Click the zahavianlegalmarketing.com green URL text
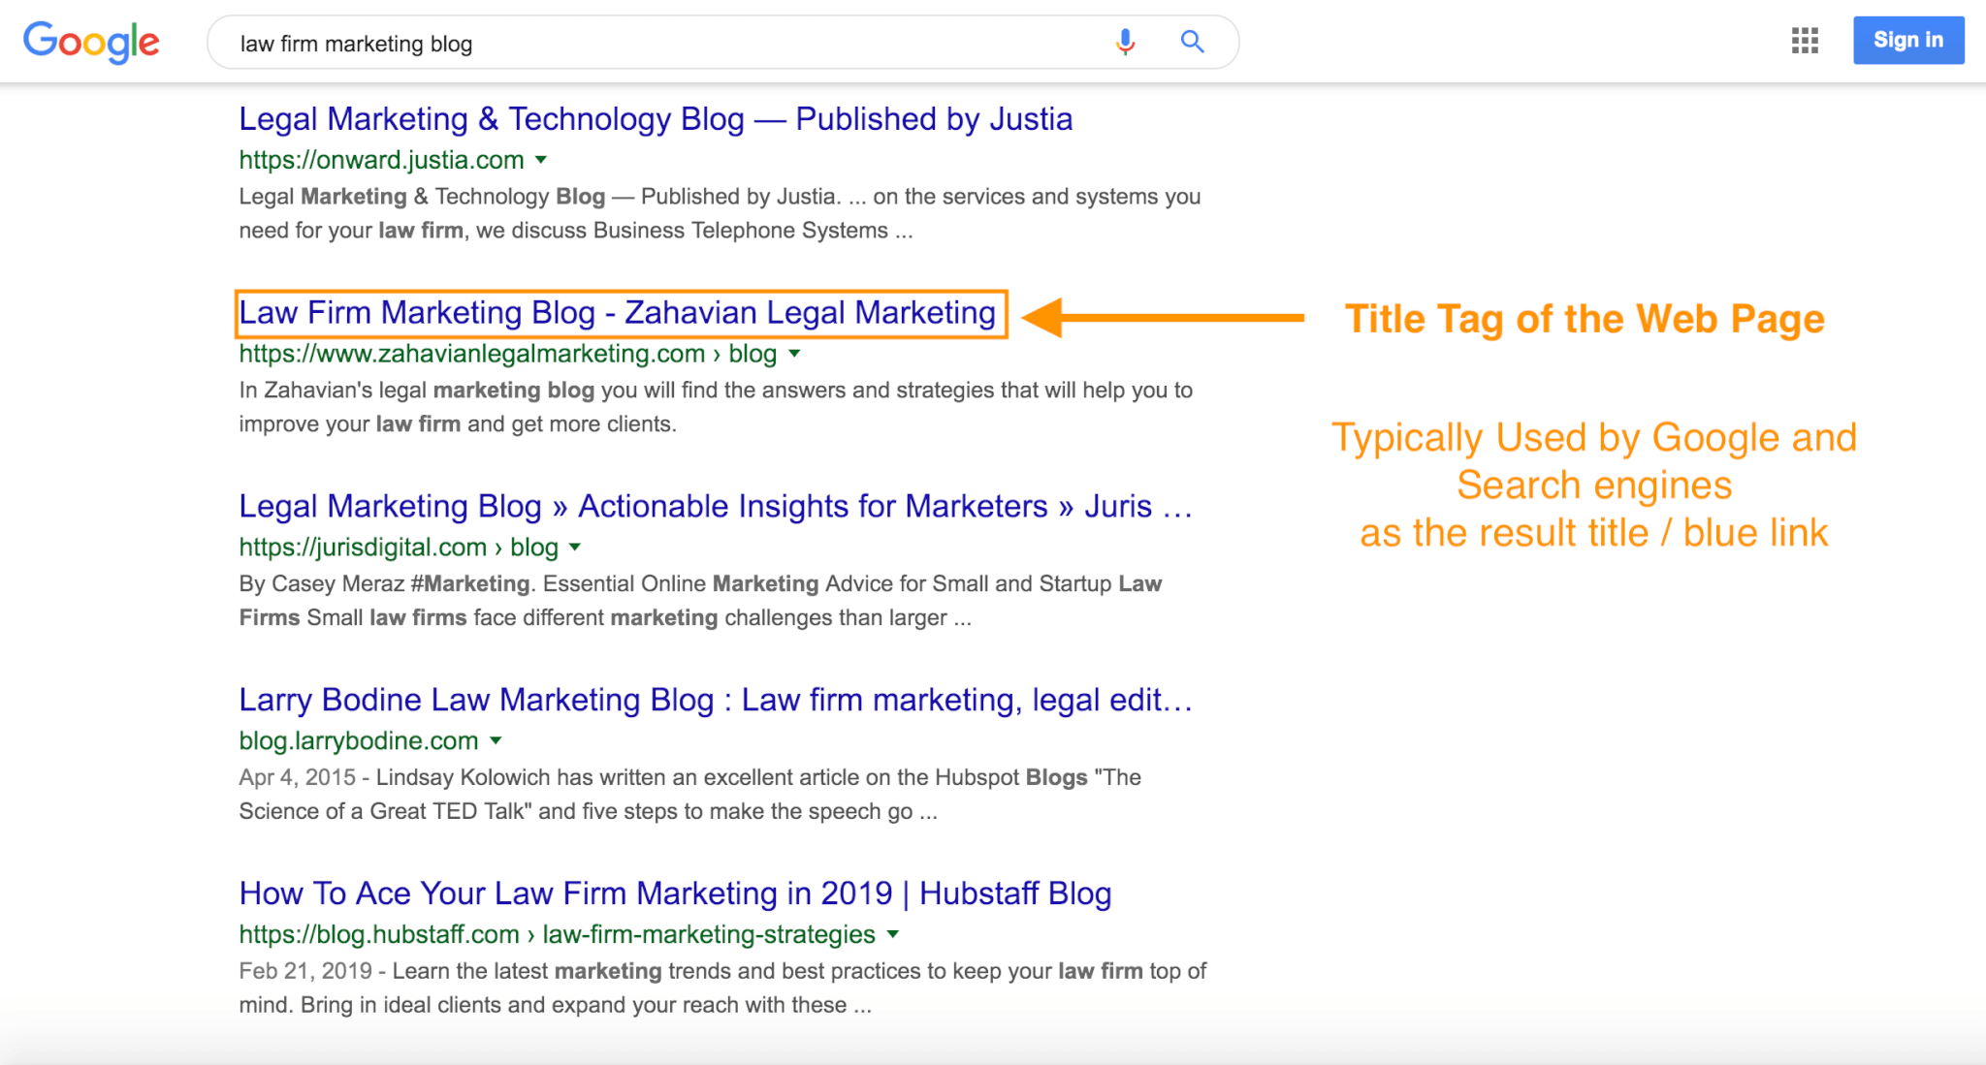The height and width of the screenshot is (1065, 1986). [471, 354]
